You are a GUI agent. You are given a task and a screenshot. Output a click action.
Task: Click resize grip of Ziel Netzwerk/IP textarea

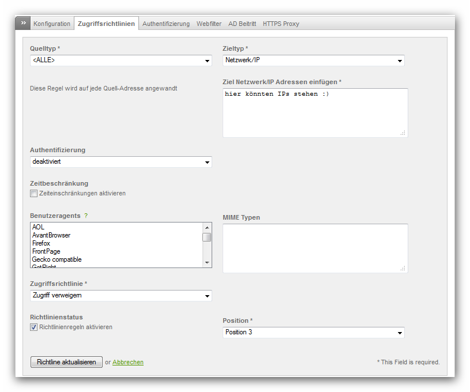pyautogui.click(x=403, y=133)
